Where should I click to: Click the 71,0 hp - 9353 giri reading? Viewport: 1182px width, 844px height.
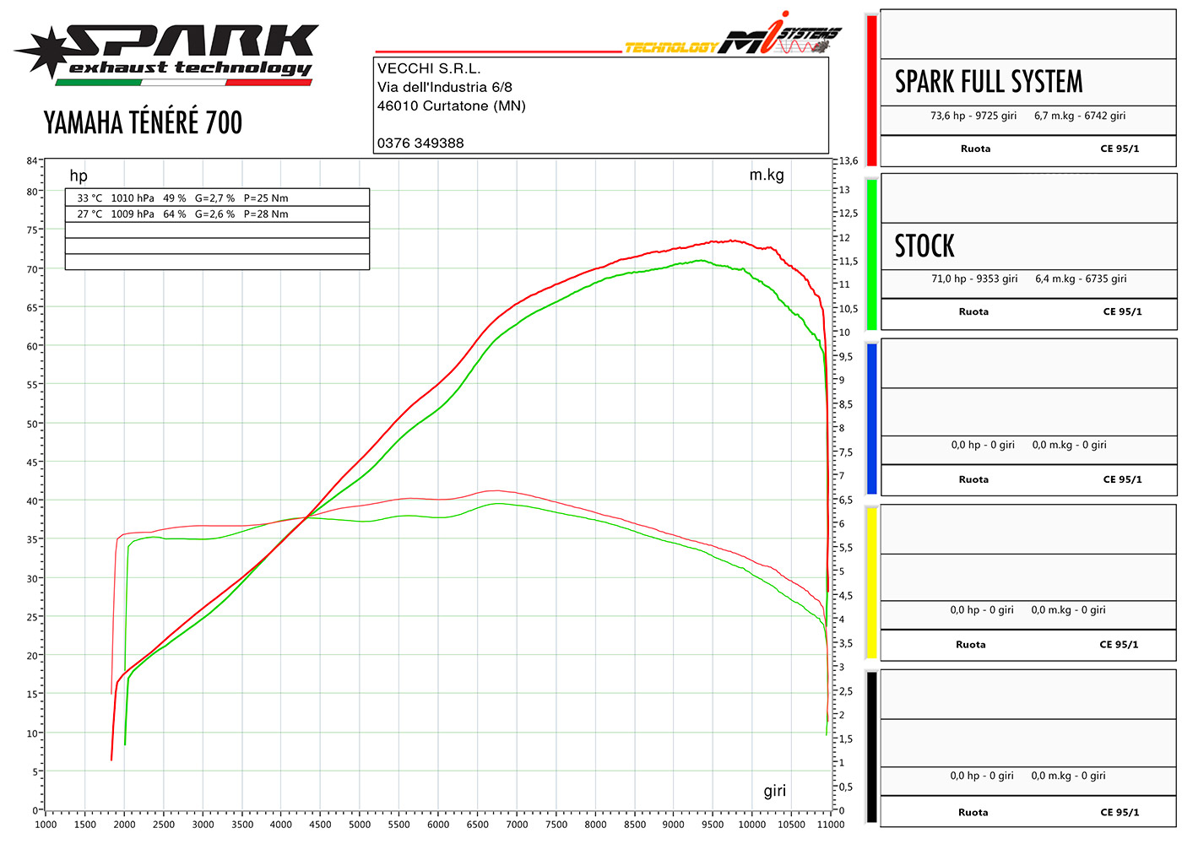tap(974, 279)
